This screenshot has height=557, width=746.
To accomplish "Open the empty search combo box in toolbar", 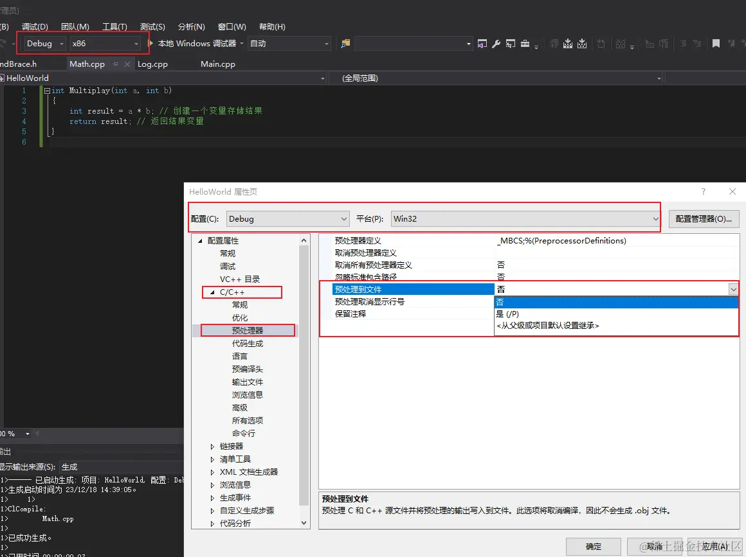I will [414, 44].
